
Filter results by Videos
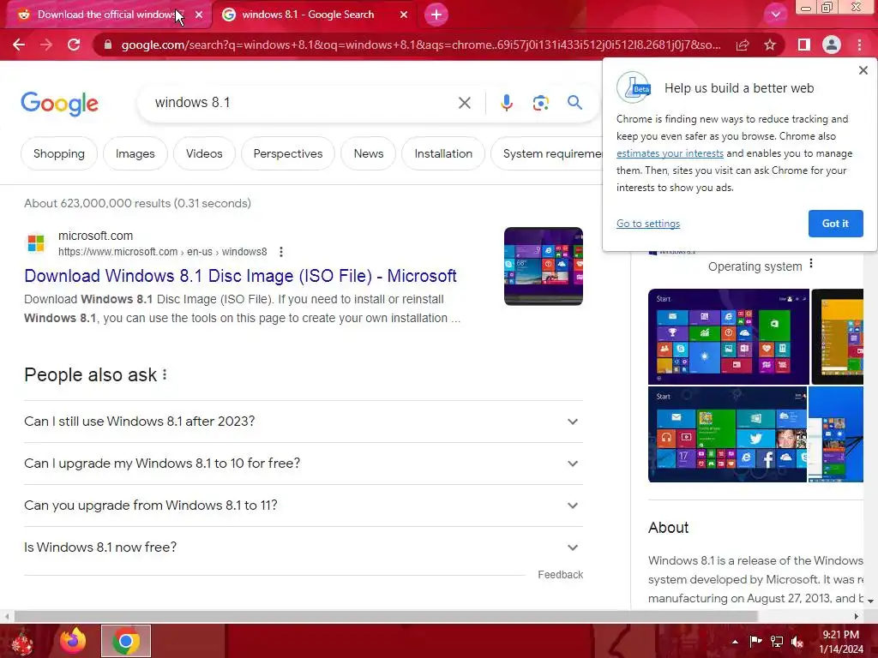tap(204, 153)
